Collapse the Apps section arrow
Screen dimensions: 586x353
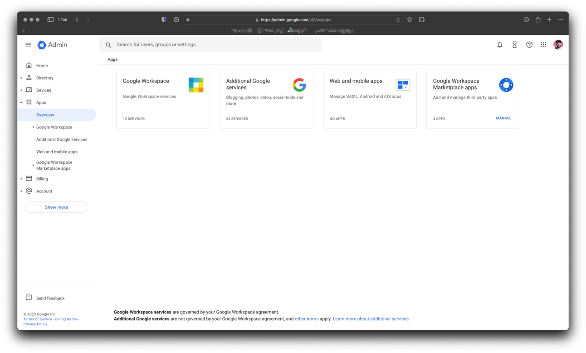click(21, 103)
